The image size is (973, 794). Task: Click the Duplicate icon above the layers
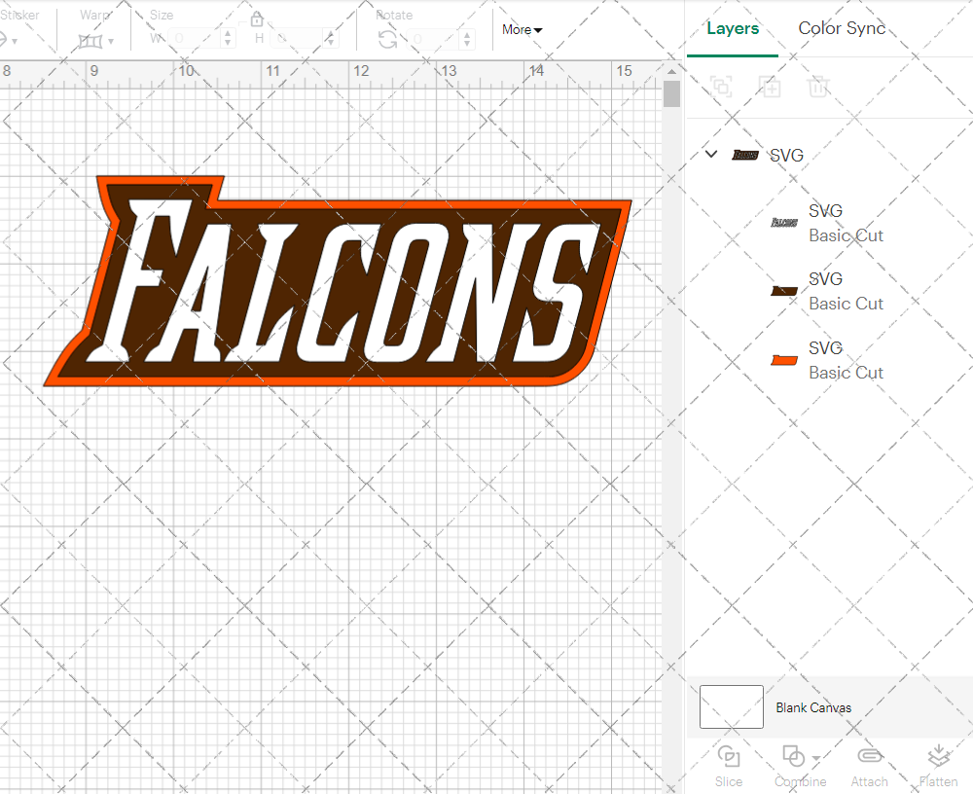[x=770, y=87]
